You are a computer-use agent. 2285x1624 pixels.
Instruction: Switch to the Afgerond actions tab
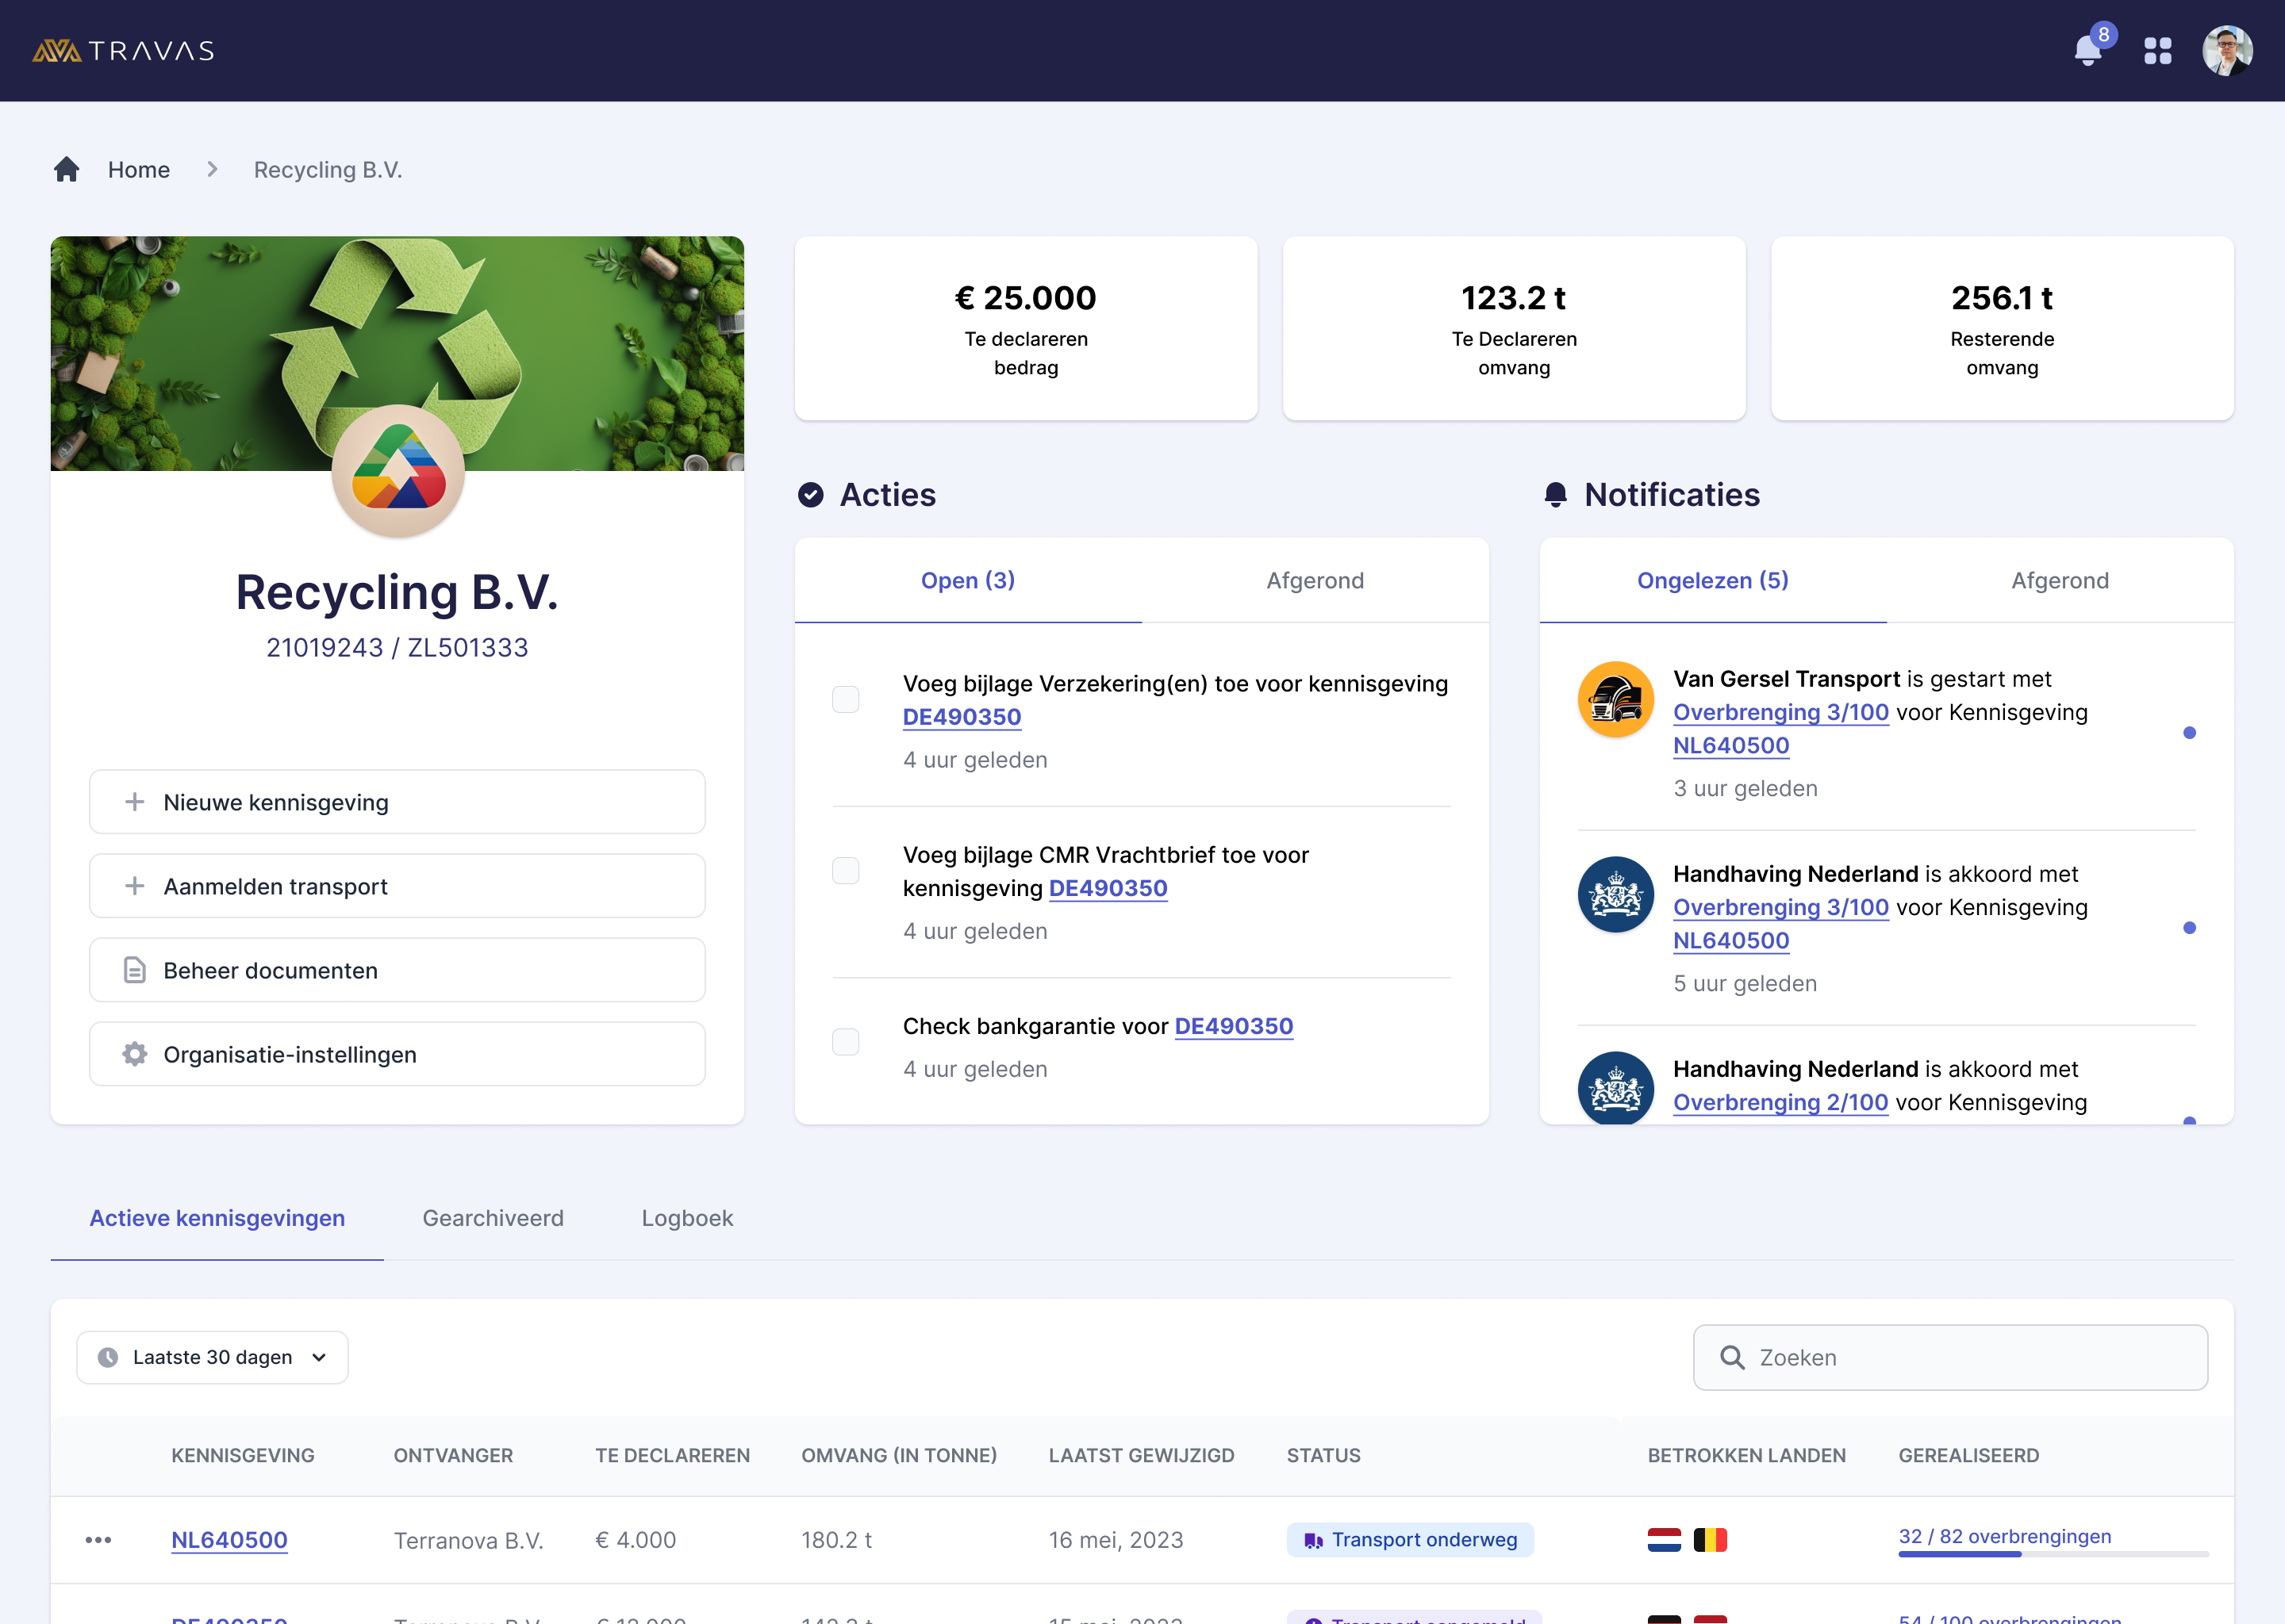point(1315,580)
